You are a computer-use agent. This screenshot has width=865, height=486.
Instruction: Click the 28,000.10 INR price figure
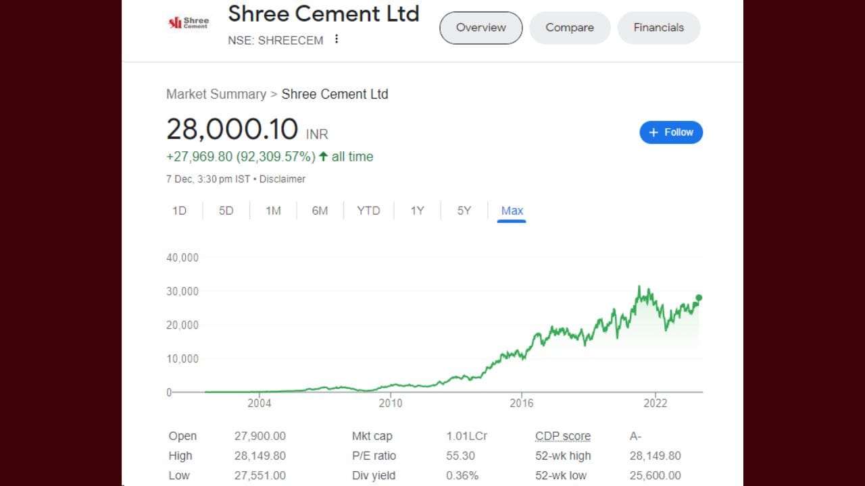pos(232,129)
